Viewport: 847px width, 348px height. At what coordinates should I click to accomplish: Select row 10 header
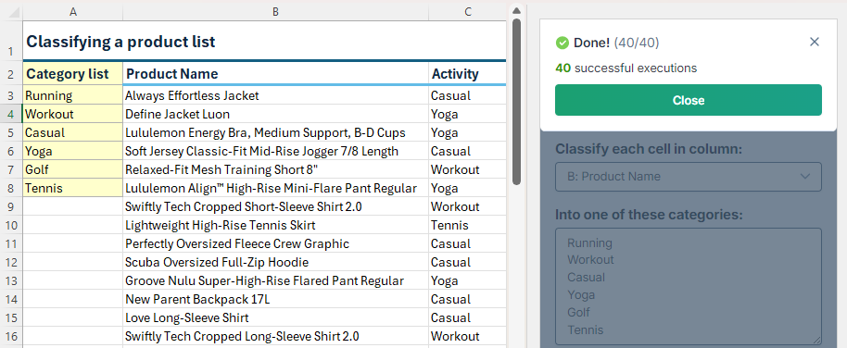[x=11, y=225]
